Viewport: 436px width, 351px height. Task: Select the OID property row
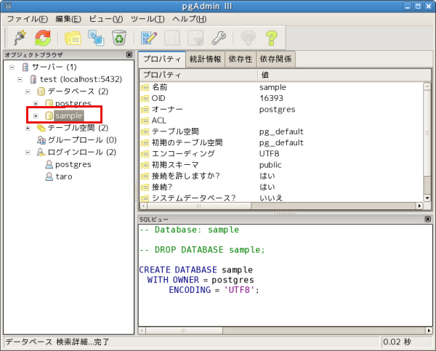click(x=281, y=98)
